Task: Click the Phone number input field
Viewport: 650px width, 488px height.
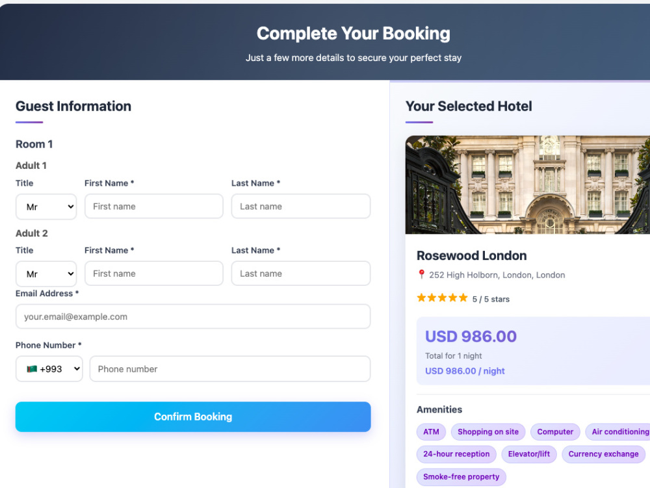Action: pos(230,368)
